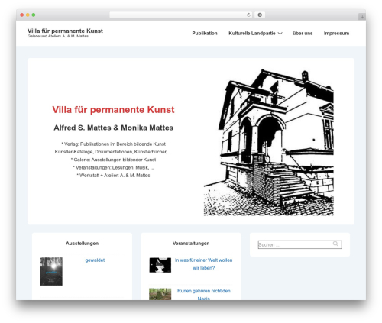Click the subtitle 'Galerie und Ateliers A. & M. Mattes'
382x323 pixels.
58,37
